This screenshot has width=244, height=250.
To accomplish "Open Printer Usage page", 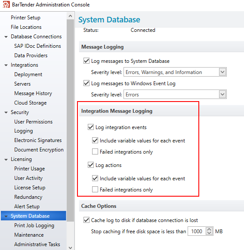I will tap(30, 169).
